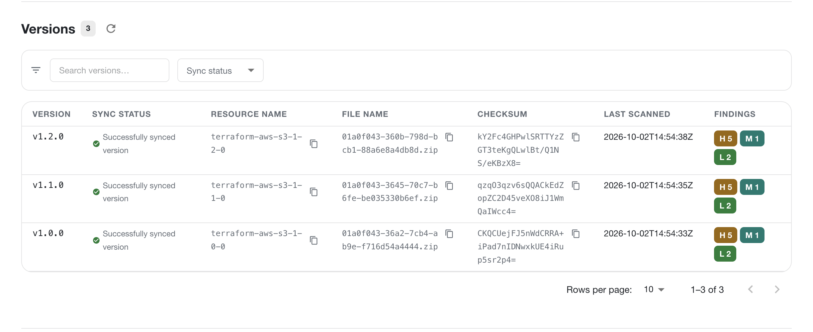
Task: Click the M 1 badge for v1.0.0
Action: [752, 235]
